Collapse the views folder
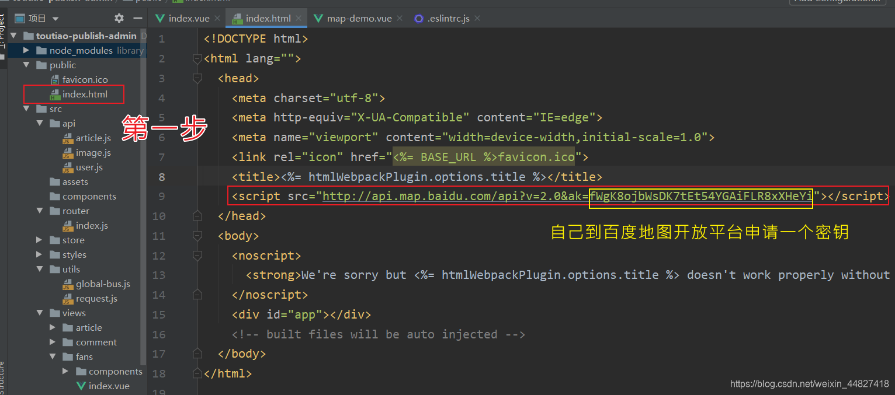Screen dimensions: 895x395 39,313
